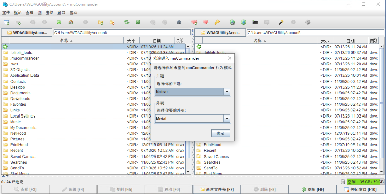Click left panel vertical scrollbar down arrow
Screen dimensions: 386x194
click(188, 172)
